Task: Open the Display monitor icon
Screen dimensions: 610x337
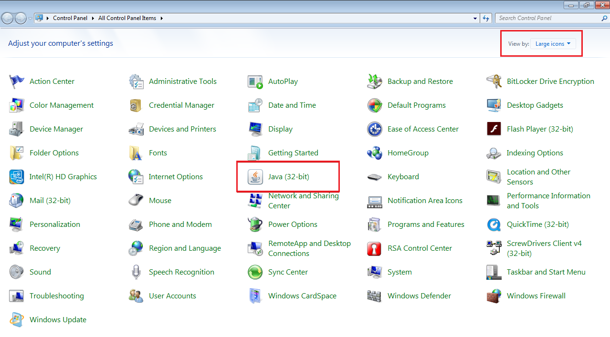Action: click(255, 129)
